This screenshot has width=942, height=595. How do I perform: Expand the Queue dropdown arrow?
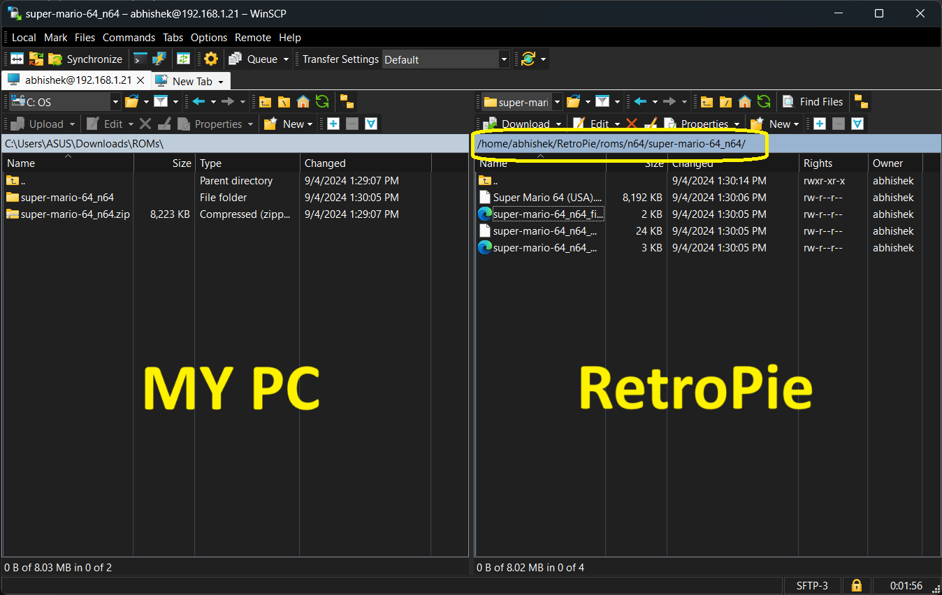click(286, 59)
